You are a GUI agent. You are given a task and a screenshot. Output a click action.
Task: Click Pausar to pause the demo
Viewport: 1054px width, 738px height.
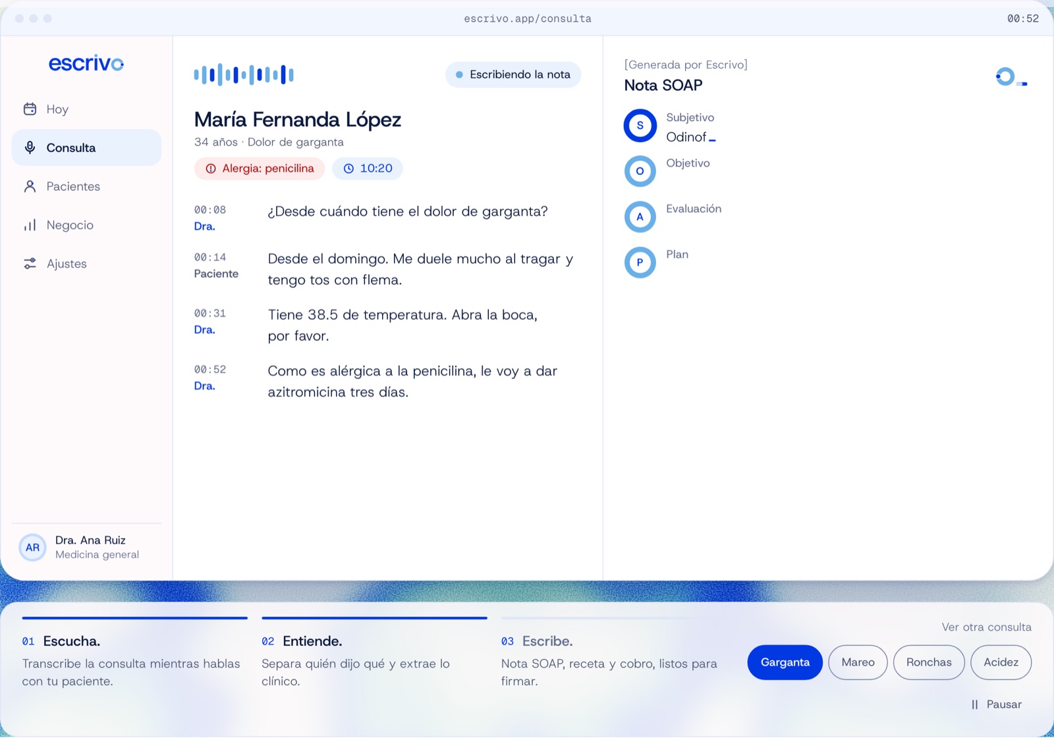point(996,704)
